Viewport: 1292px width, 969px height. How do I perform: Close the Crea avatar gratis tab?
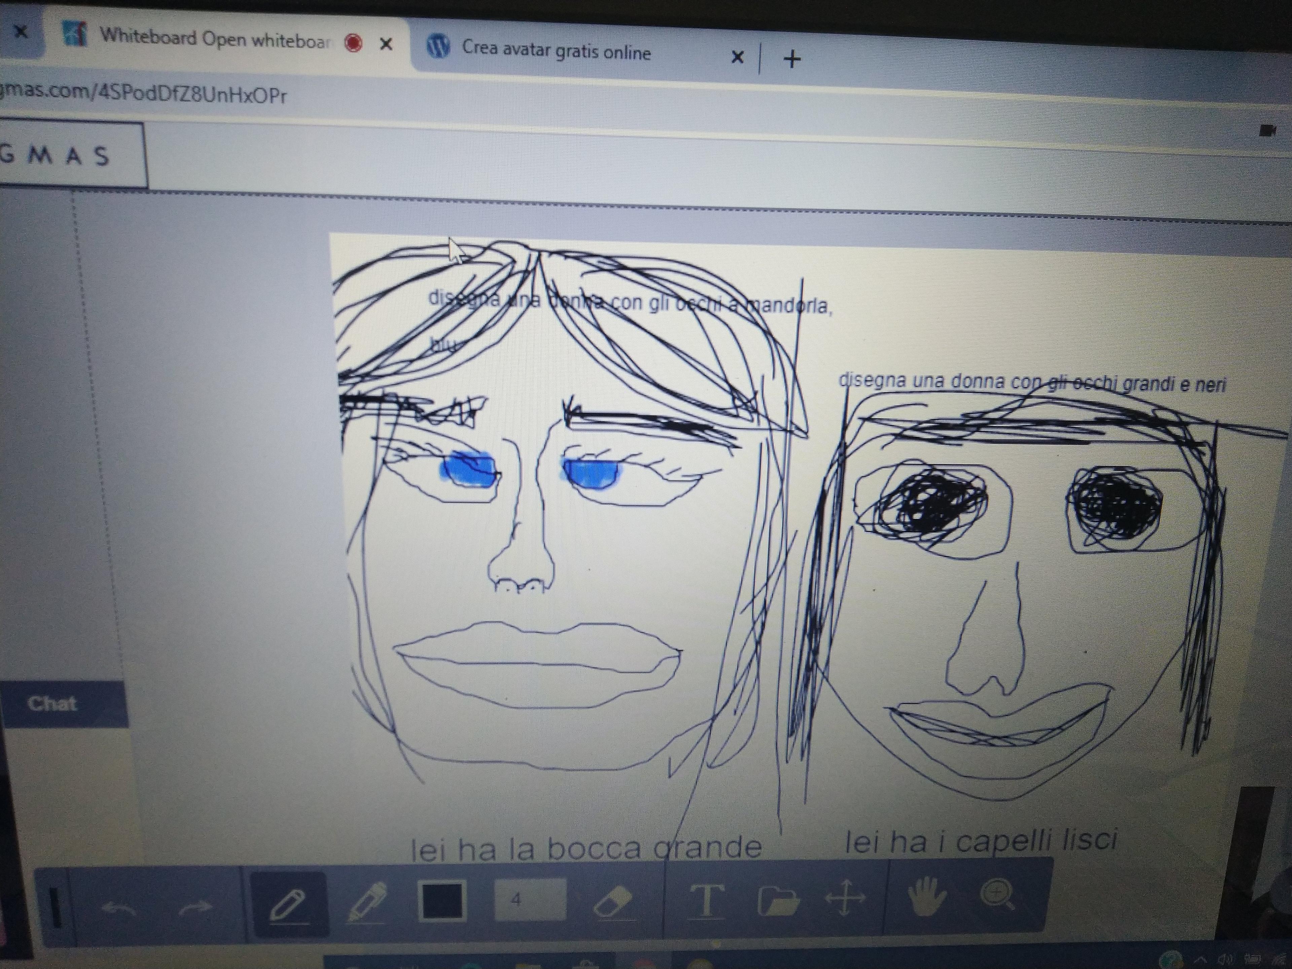click(x=737, y=57)
